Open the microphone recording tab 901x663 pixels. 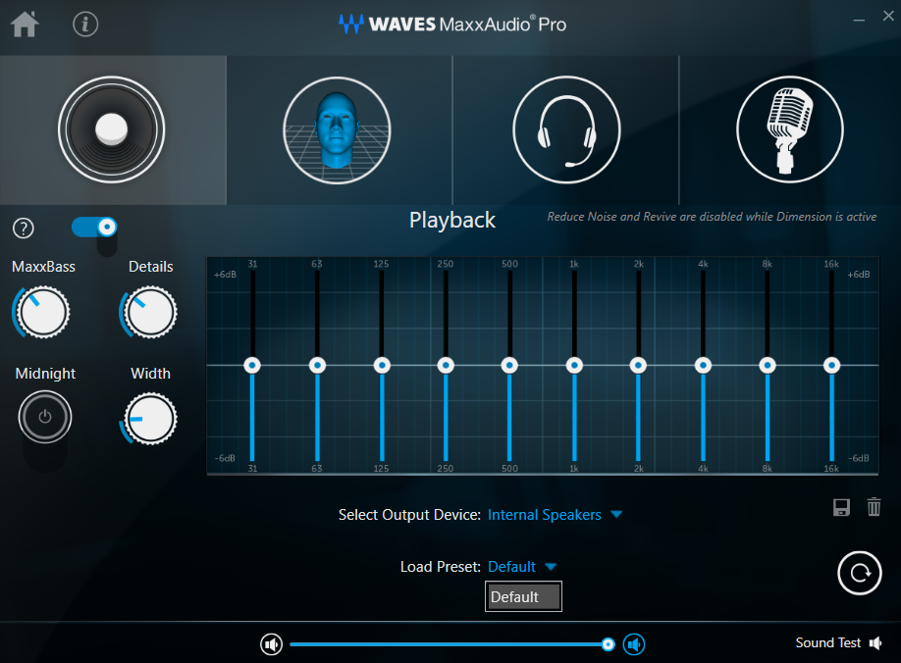(790, 129)
